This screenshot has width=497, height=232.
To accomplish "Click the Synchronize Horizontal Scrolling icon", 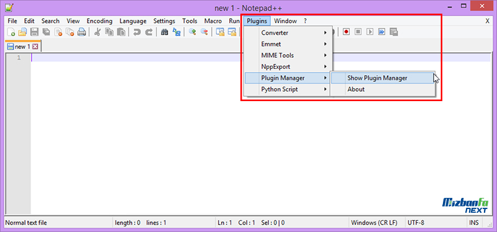I will (x=232, y=32).
